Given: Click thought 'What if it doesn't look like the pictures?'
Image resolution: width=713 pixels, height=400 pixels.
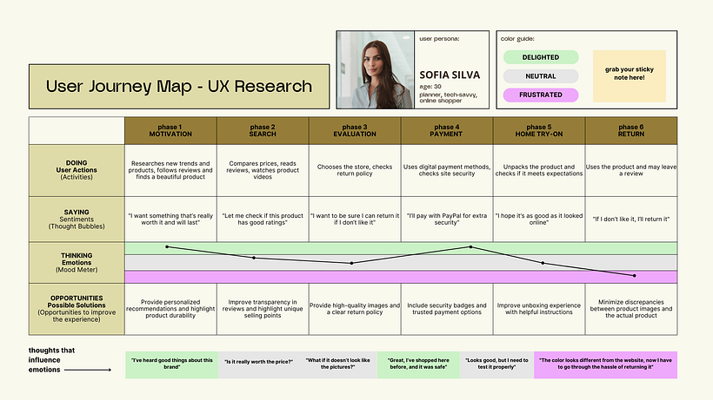Looking at the screenshot, I should [338, 364].
